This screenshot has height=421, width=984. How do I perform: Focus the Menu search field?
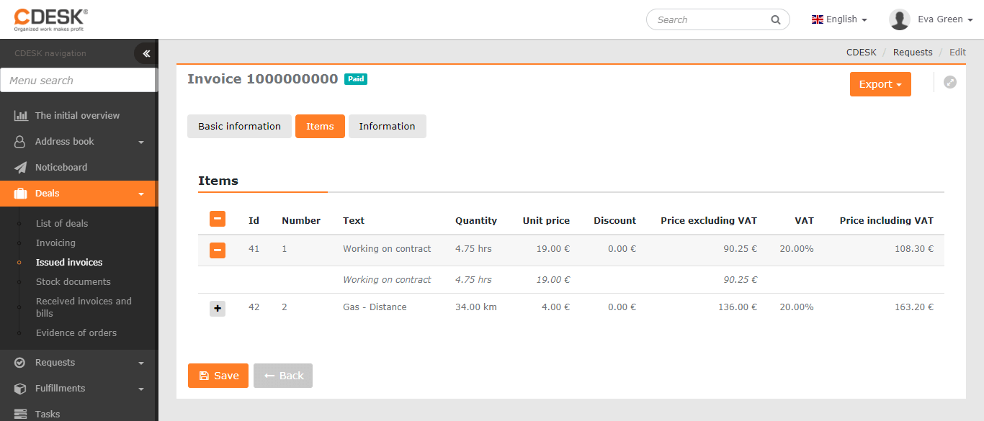(x=78, y=81)
